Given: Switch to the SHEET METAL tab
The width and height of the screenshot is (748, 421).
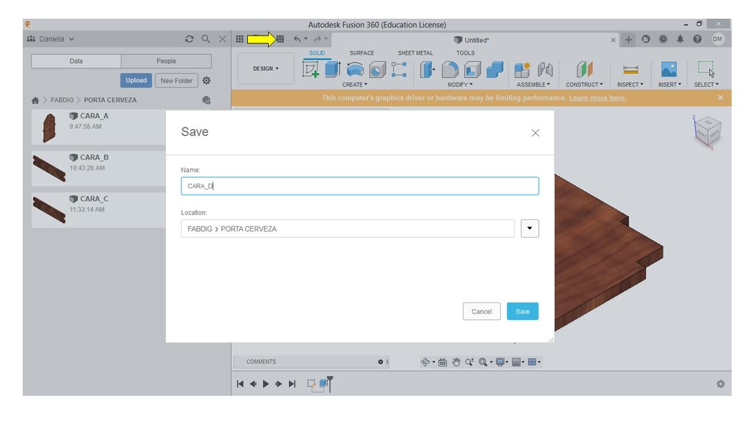Looking at the screenshot, I should (415, 53).
